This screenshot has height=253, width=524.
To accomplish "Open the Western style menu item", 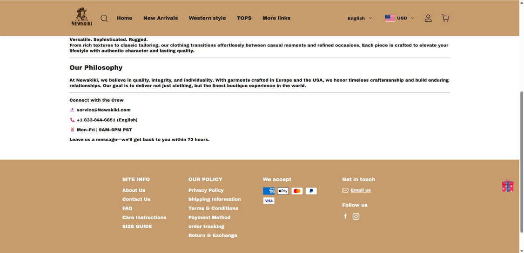I will (x=207, y=18).
